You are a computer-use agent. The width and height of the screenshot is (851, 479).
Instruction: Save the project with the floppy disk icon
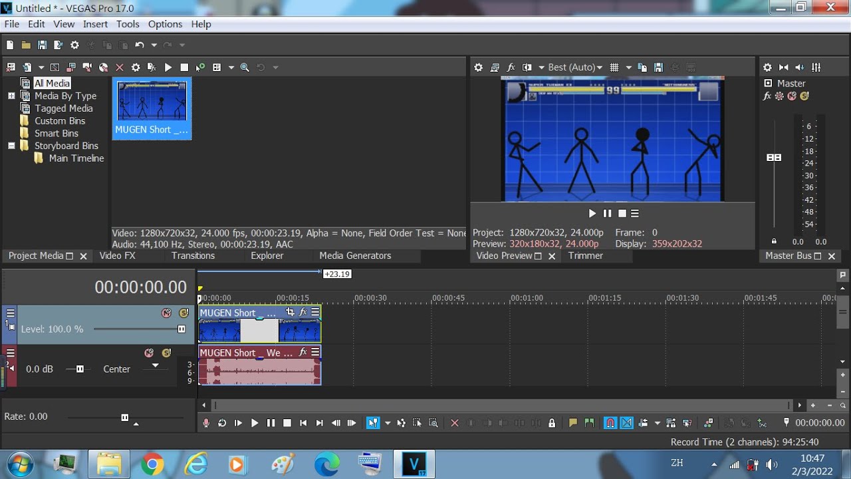[42, 45]
